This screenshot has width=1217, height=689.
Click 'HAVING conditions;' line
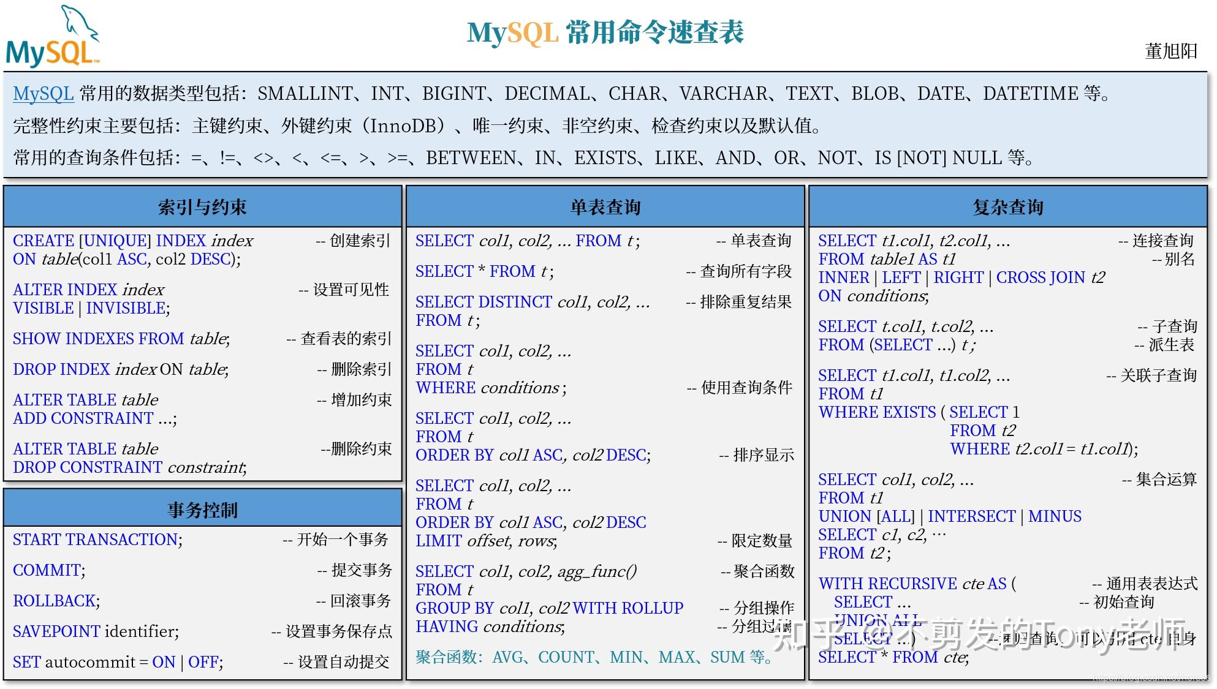coord(490,627)
